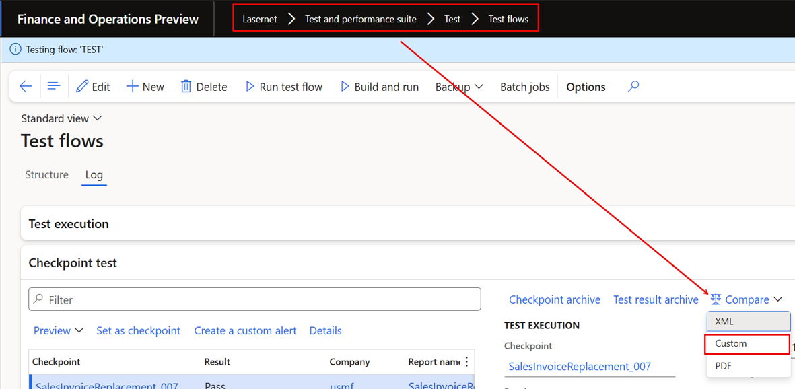The image size is (795, 389).
Task: Open the grid column options dots
Action: (x=466, y=361)
